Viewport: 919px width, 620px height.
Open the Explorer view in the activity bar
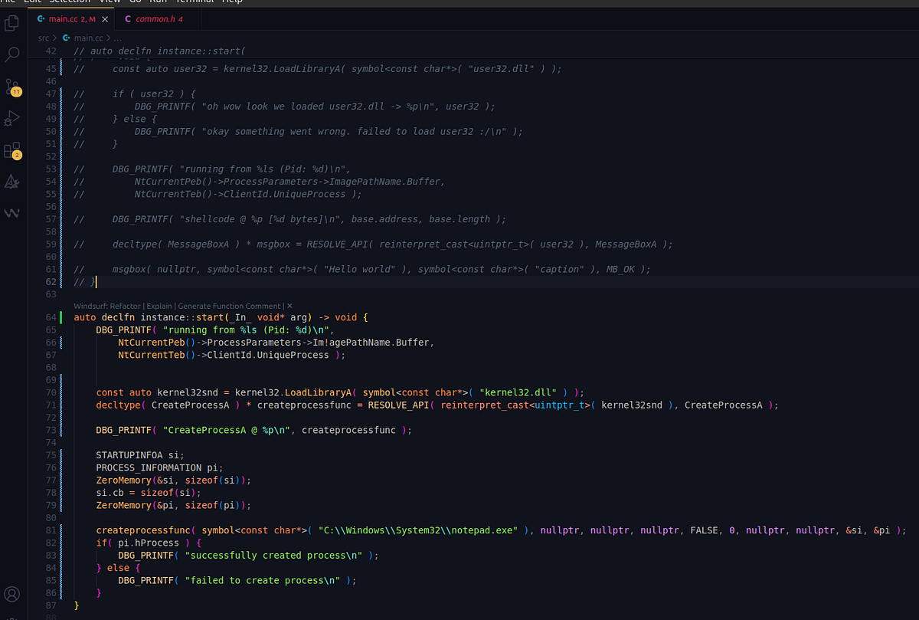(12, 23)
